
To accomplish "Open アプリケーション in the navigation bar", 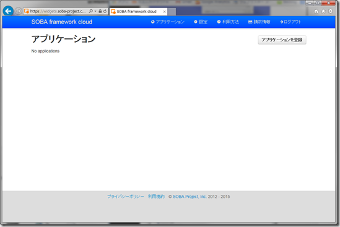I will tap(168, 22).
